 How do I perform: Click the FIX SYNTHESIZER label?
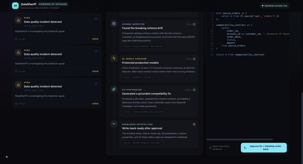(132, 90)
